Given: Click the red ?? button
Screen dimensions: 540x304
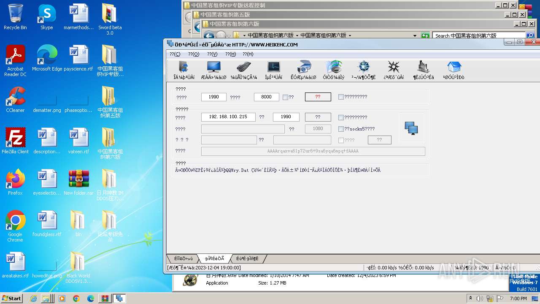Looking at the screenshot, I should (318, 97).
